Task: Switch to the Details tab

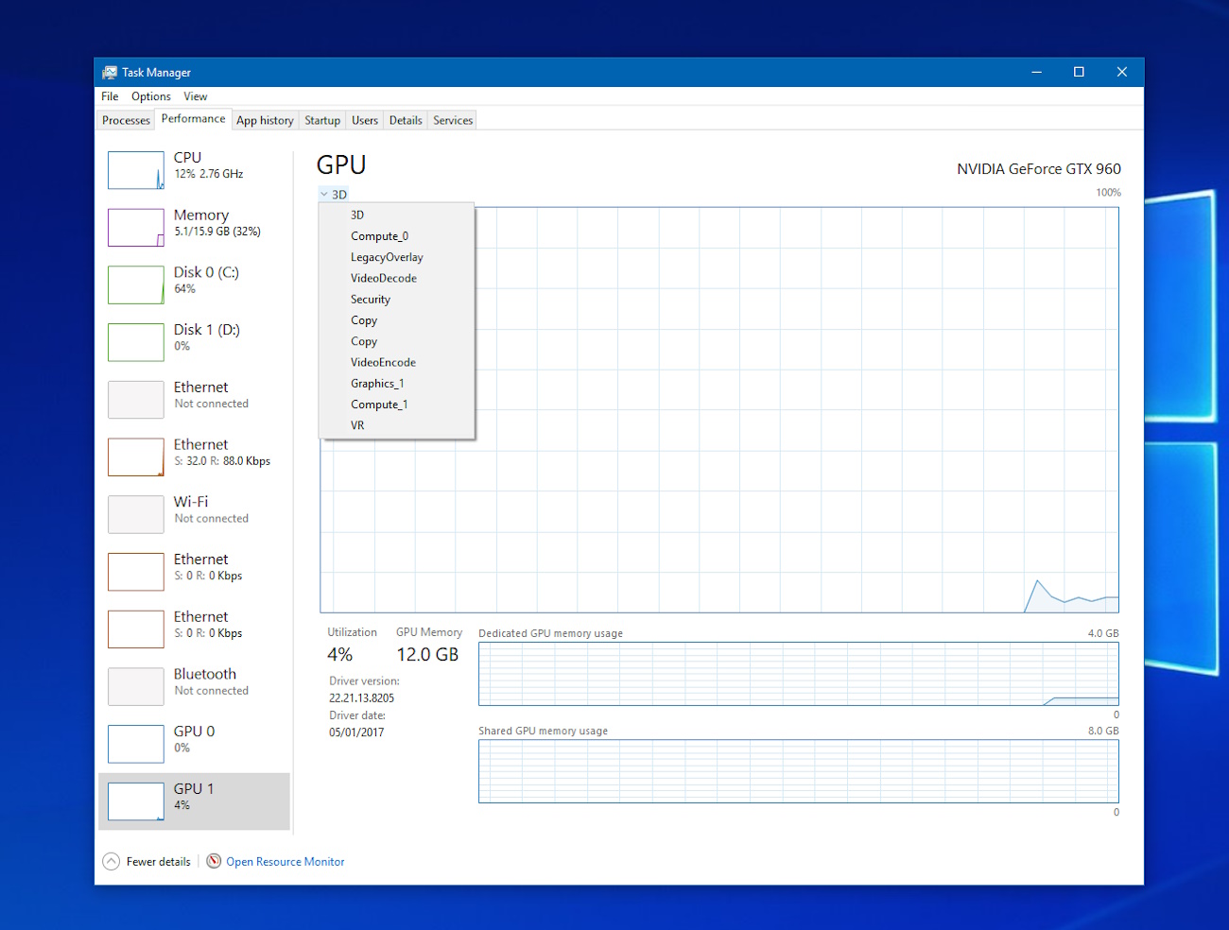Action: [406, 120]
